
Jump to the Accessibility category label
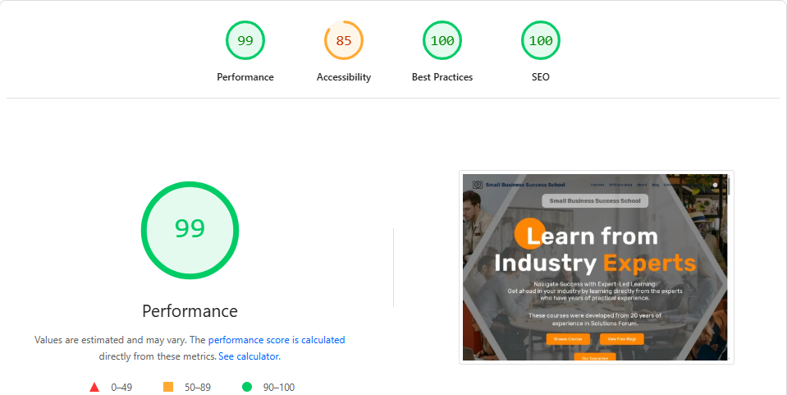[344, 77]
